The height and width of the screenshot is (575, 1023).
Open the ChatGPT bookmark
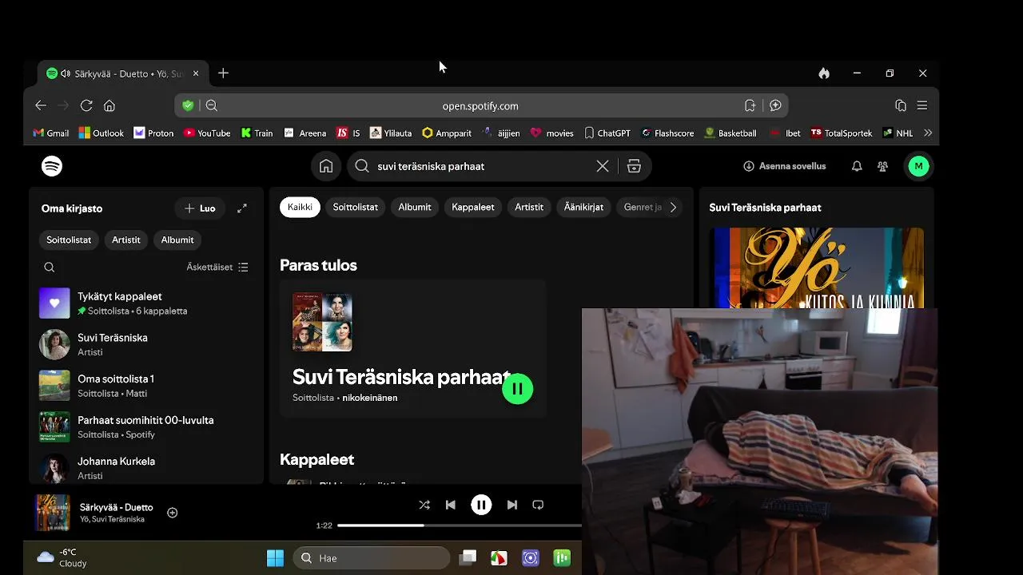coord(607,133)
